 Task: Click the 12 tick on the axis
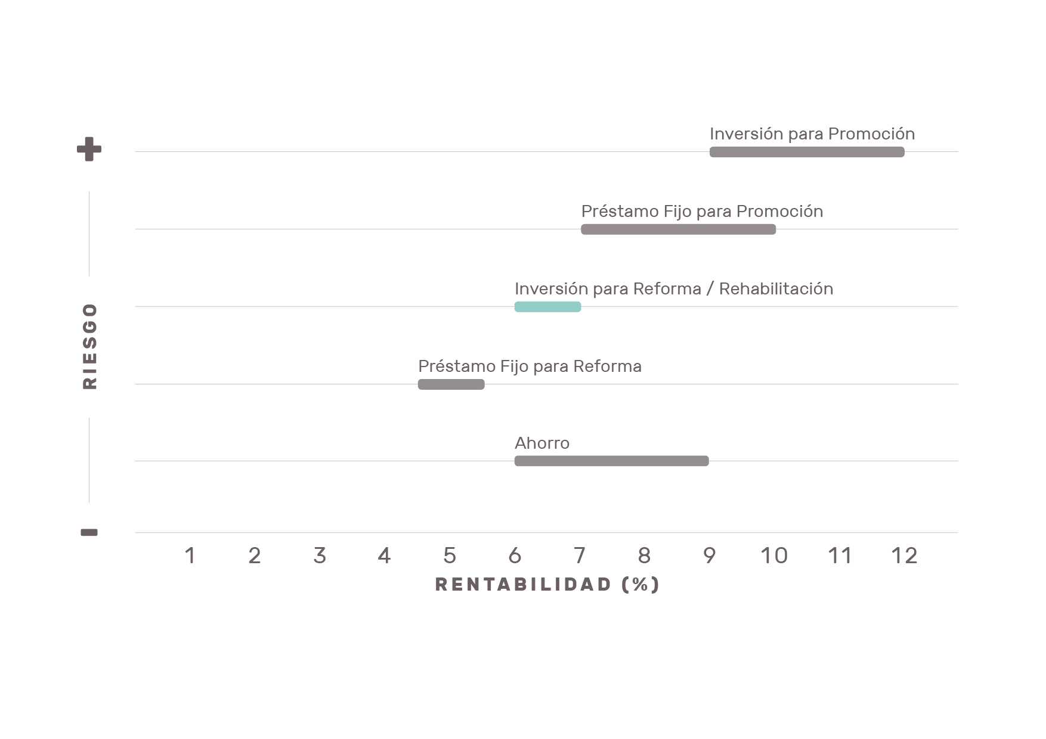pyautogui.click(x=904, y=556)
